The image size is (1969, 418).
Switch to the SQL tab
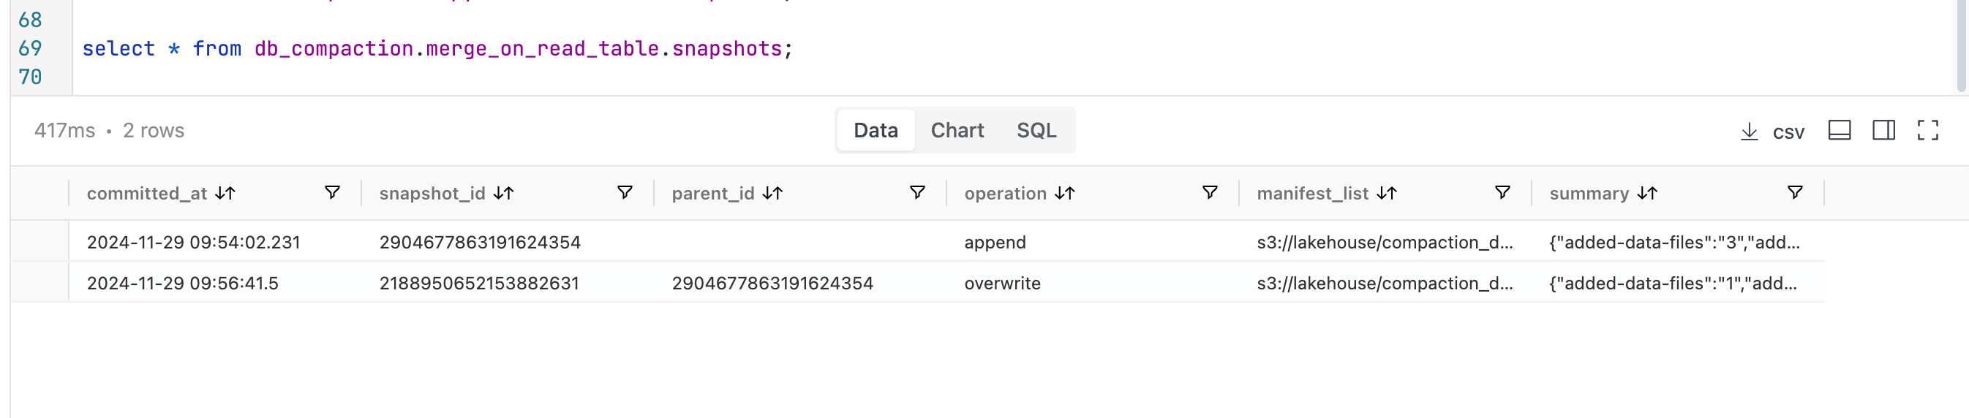point(1036,131)
